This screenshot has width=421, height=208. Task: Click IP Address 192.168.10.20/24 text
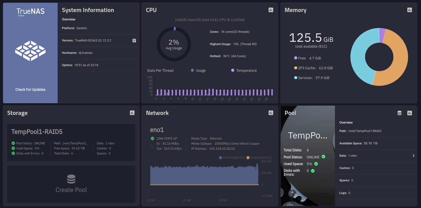point(213,149)
